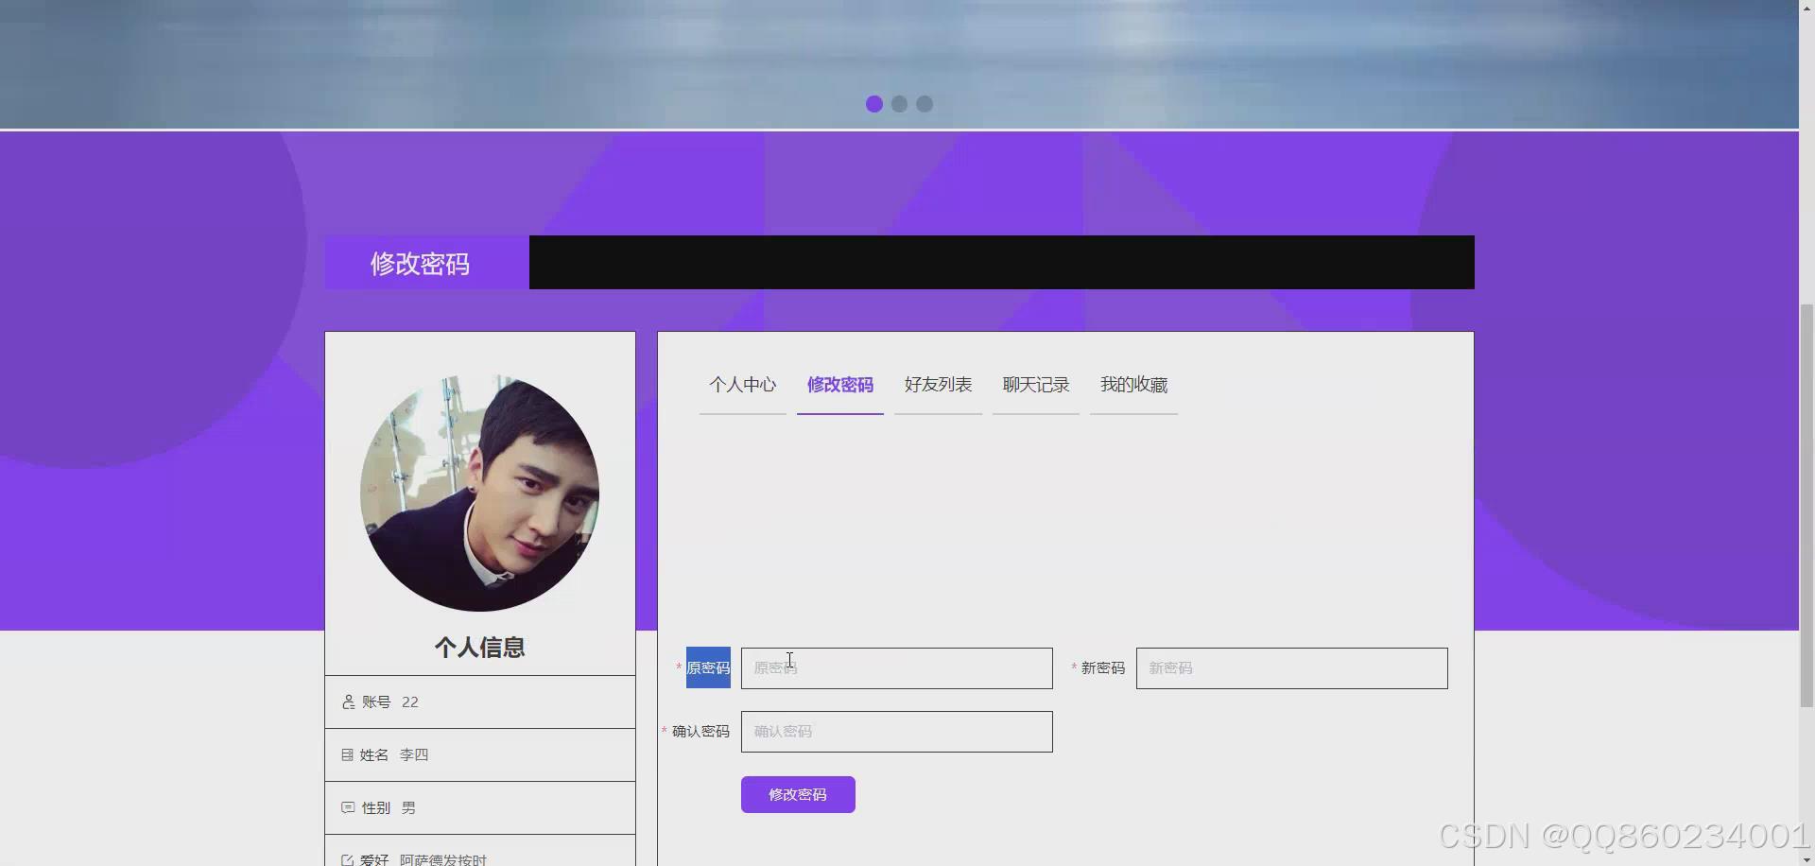The height and width of the screenshot is (866, 1815).
Task: Click the 确认密码 input field
Action: (x=896, y=732)
